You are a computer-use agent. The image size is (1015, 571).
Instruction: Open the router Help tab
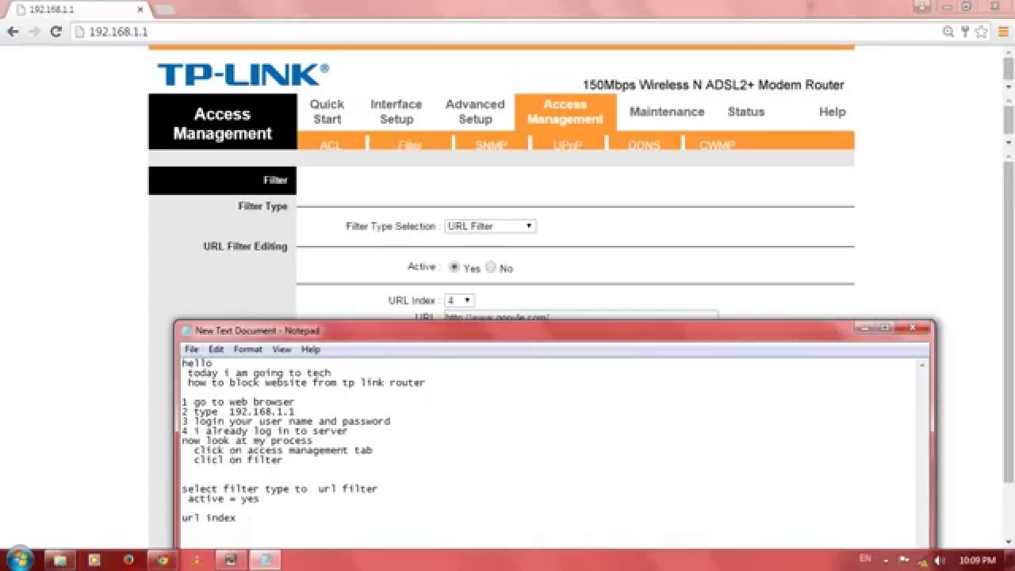(x=832, y=112)
